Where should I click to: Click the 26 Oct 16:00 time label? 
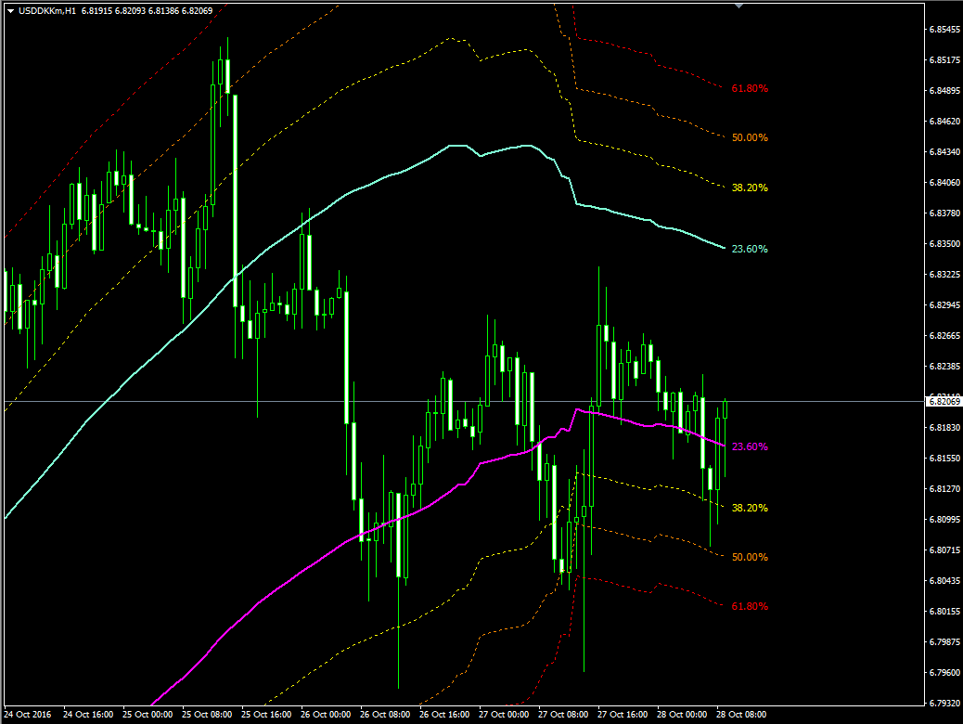pyautogui.click(x=444, y=714)
